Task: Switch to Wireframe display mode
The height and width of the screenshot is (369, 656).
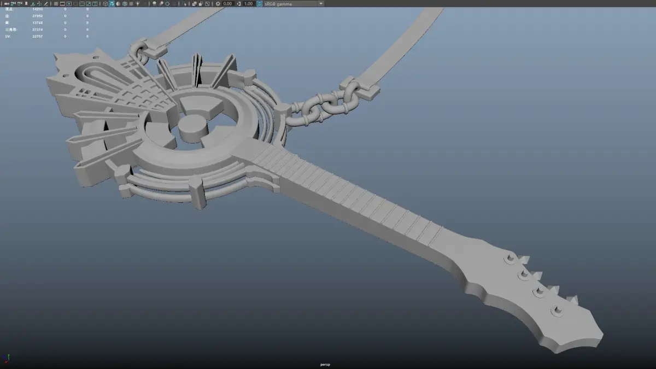Action: tap(105, 3)
